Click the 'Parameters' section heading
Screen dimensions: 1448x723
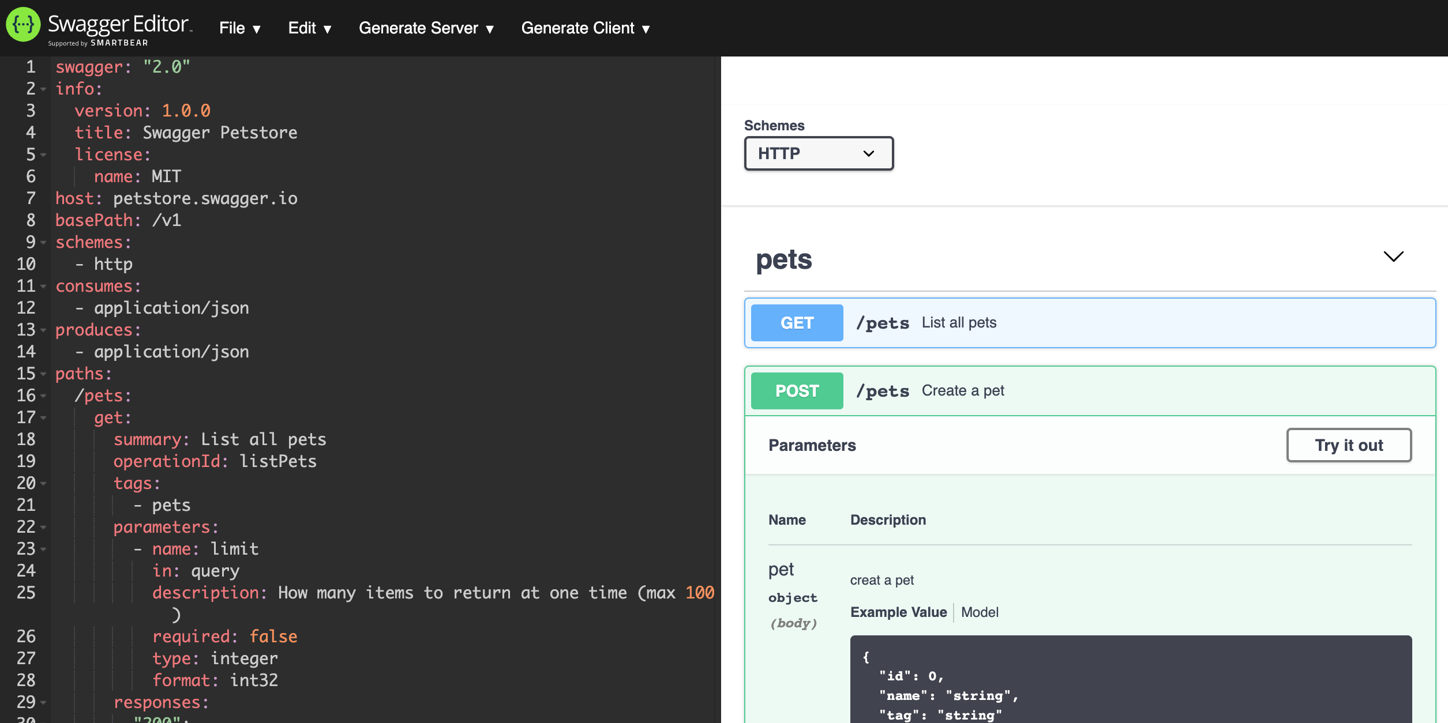pos(812,445)
